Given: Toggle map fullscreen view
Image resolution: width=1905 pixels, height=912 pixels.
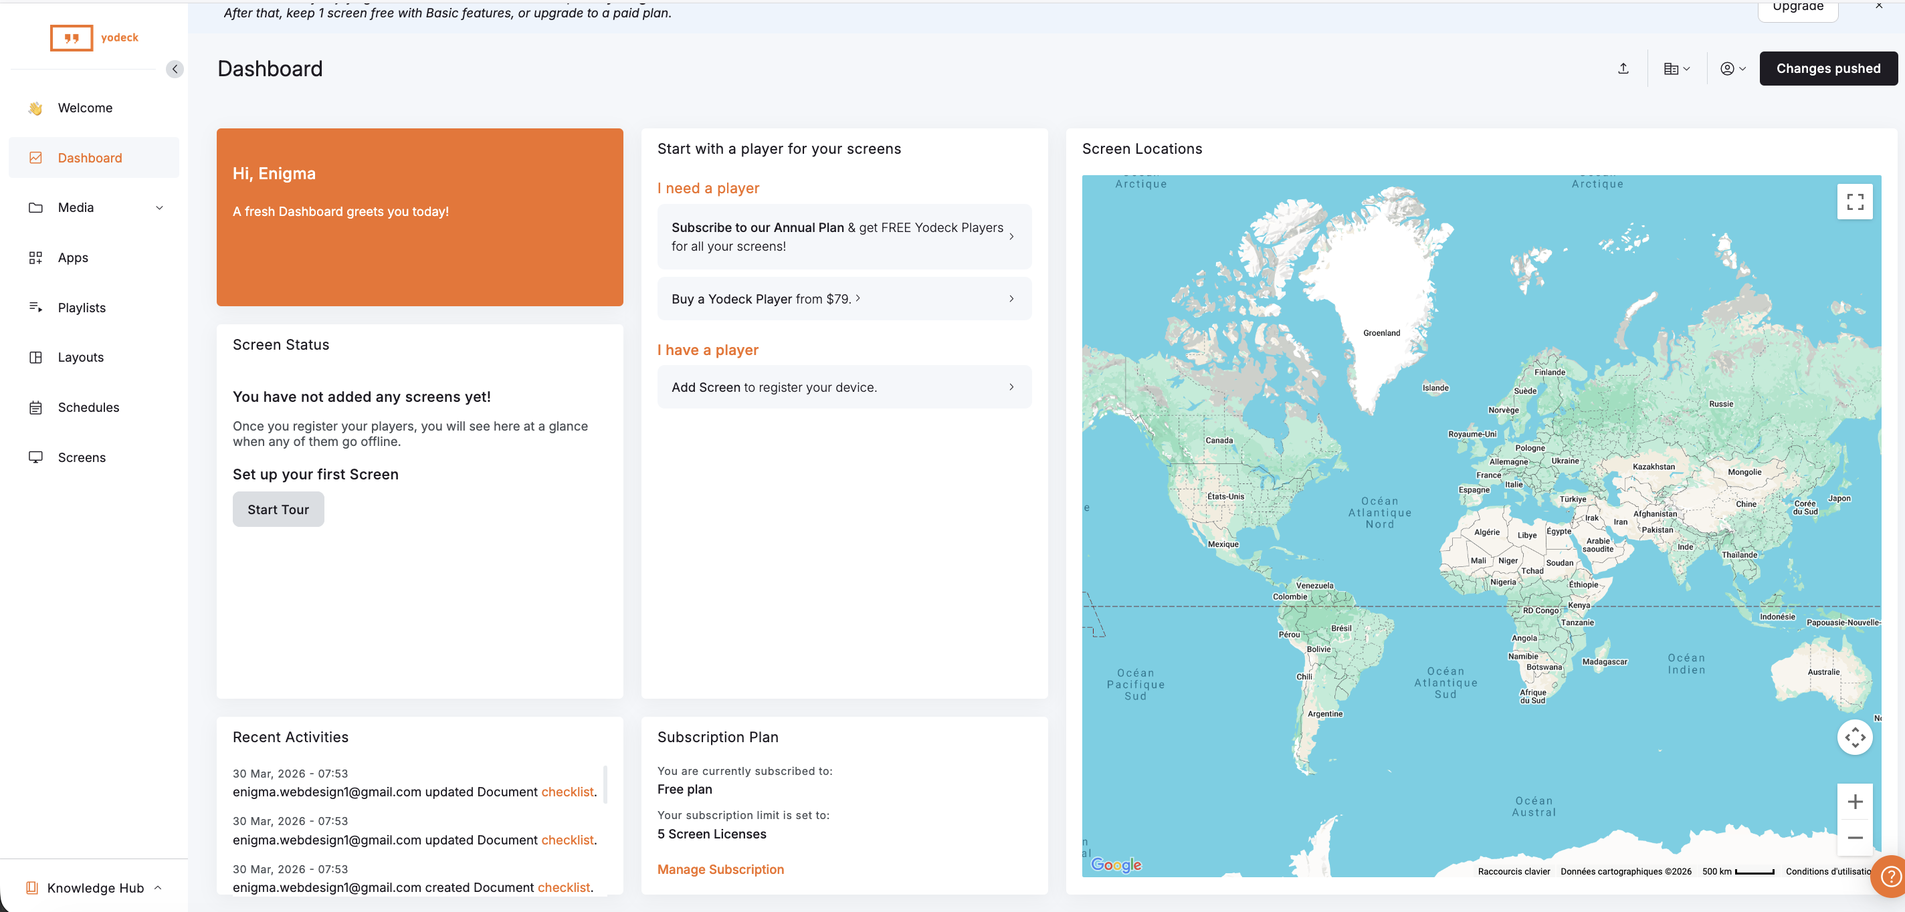Looking at the screenshot, I should coord(1854,202).
